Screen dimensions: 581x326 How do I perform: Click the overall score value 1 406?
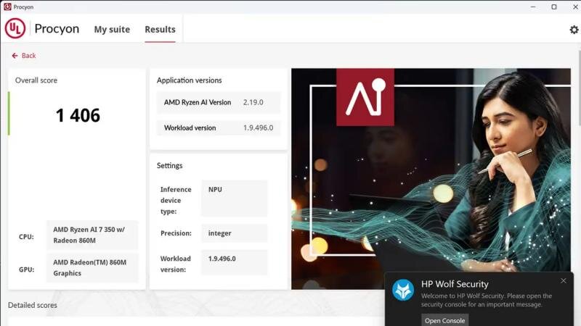78,115
